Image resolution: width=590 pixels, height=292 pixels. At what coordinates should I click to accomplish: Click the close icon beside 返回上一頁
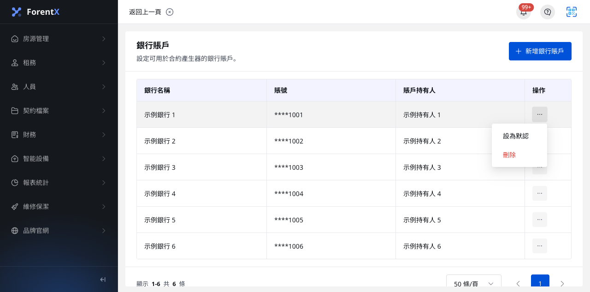tap(170, 12)
